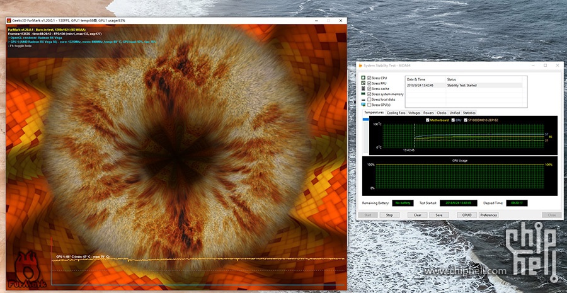Screen dimensions: 567x293
Task: Click the GPU 1 temperature graph label in FurMark
Action: (x=83, y=256)
